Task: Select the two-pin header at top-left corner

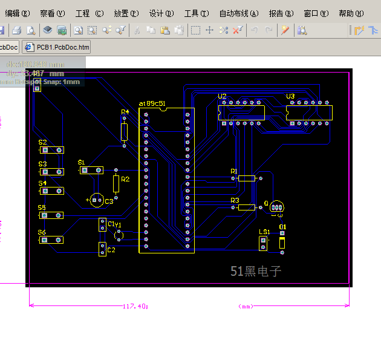Action: point(37,85)
